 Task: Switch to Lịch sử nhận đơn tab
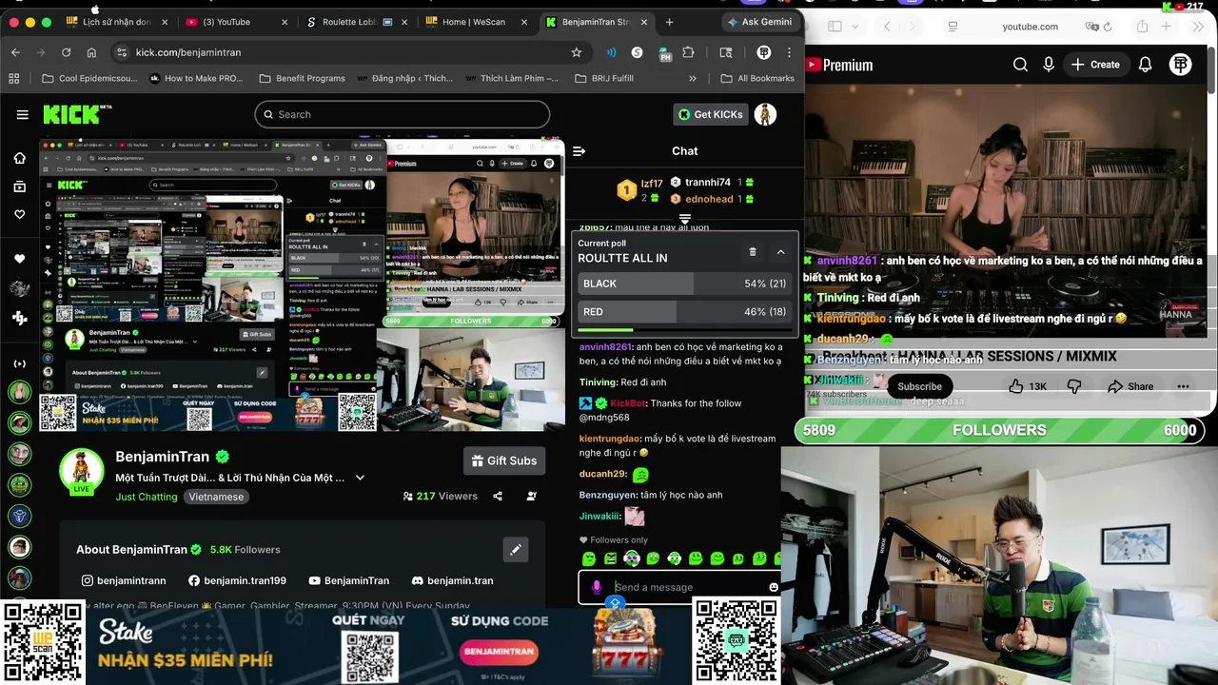pyautogui.click(x=116, y=22)
